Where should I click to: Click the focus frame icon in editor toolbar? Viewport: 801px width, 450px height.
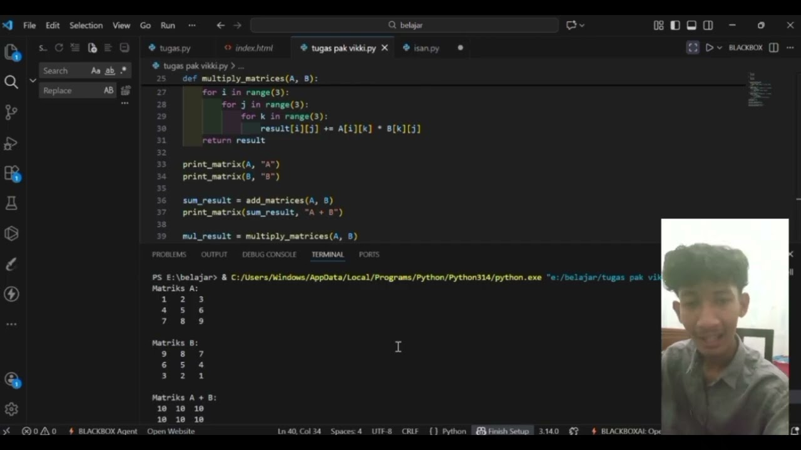pos(693,47)
